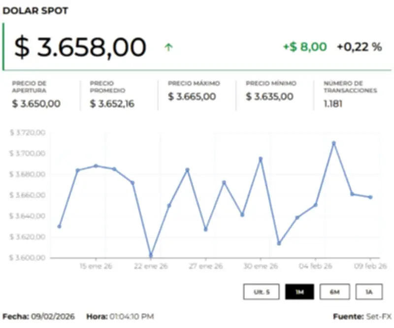Click the +0,22 % percentage change
The image size is (394, 328).
point(360,47)
